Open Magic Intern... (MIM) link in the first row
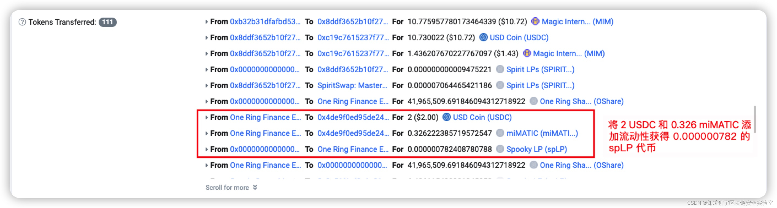This screenshot has width=777, height=208. coord(577,22)
